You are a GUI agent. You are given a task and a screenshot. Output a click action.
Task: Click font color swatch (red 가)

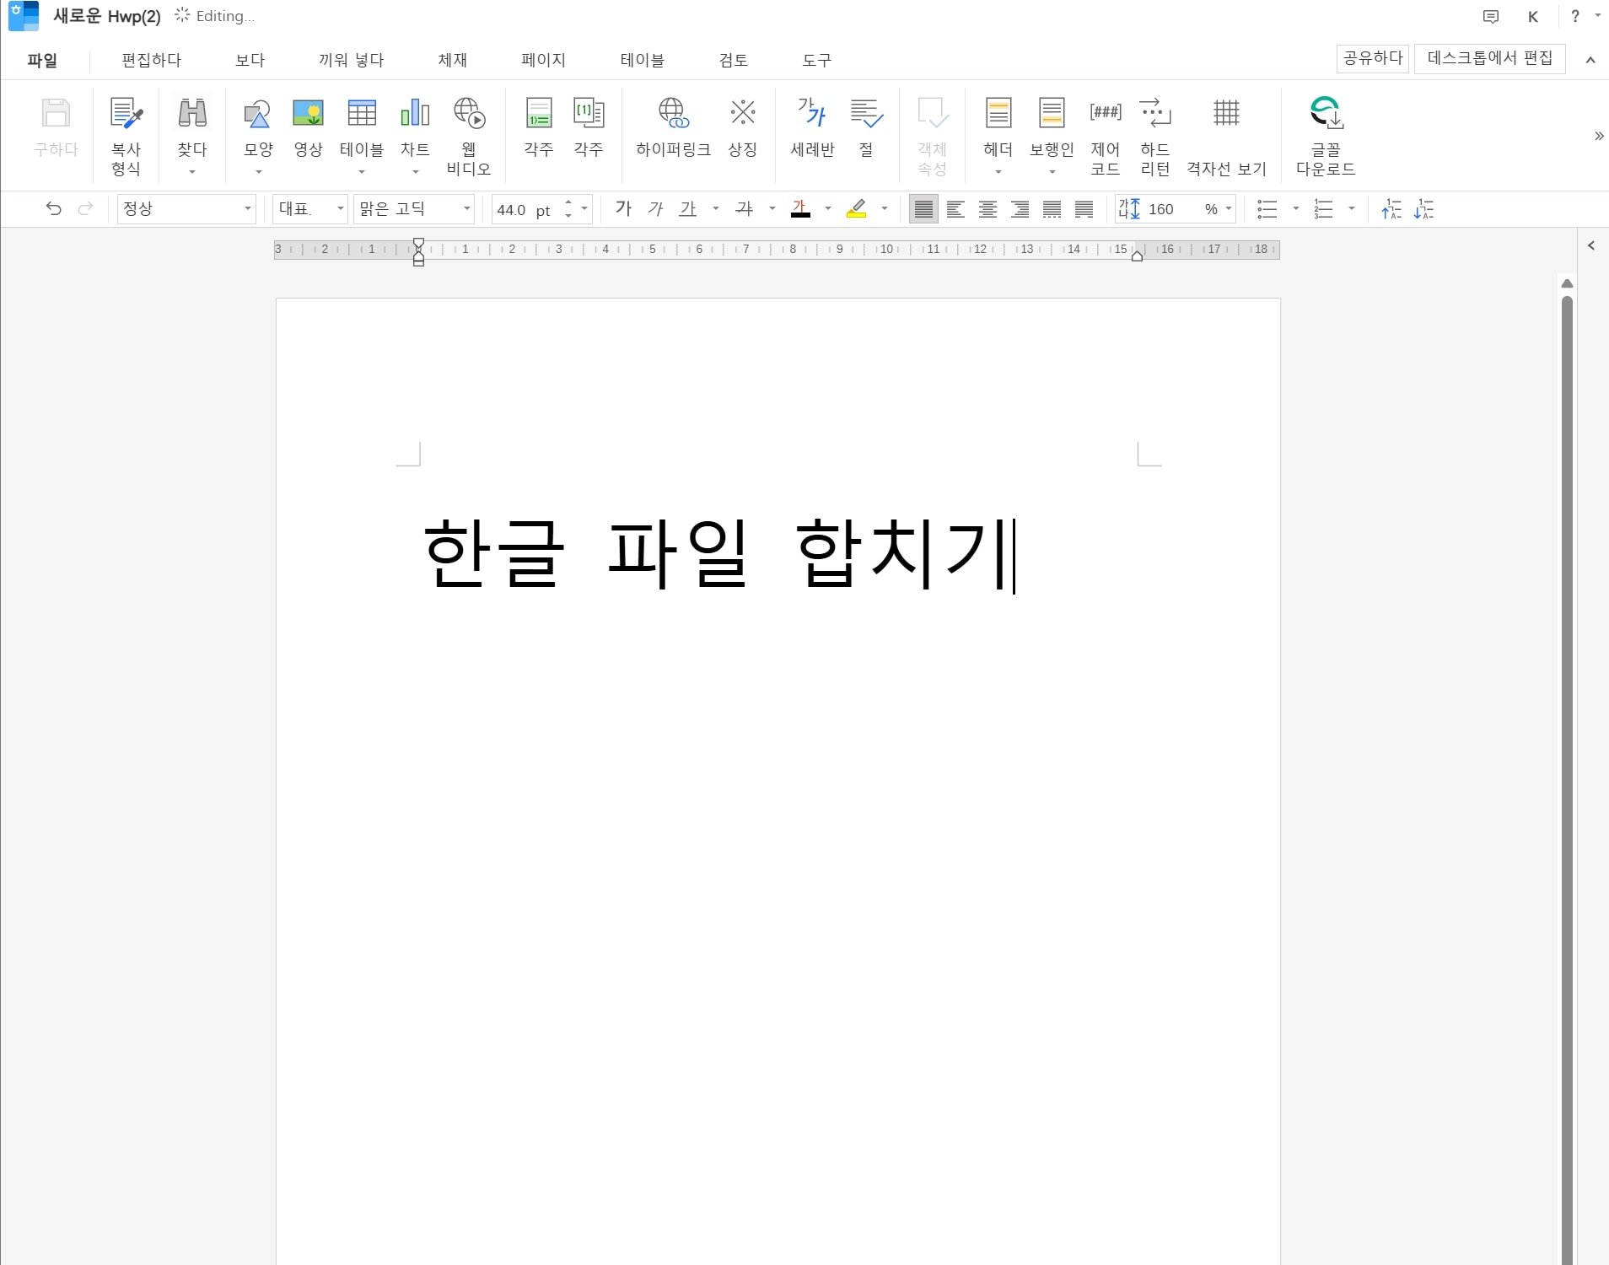click(800, 208)
